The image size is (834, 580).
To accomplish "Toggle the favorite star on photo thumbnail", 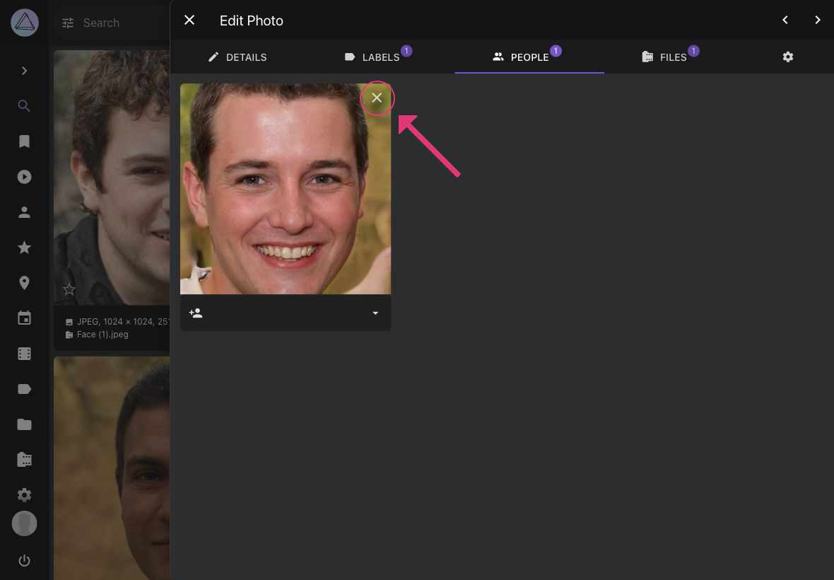I will 69,289.
